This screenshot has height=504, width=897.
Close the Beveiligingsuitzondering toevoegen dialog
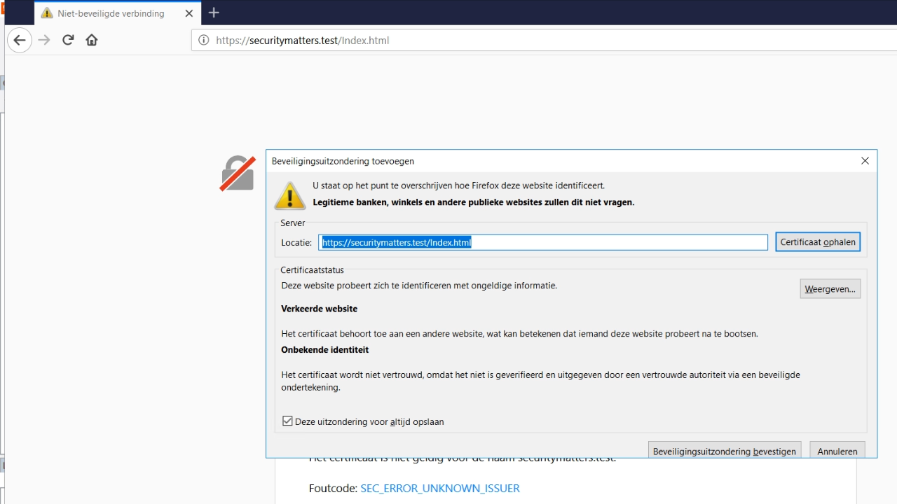click(x=865, y=161)
